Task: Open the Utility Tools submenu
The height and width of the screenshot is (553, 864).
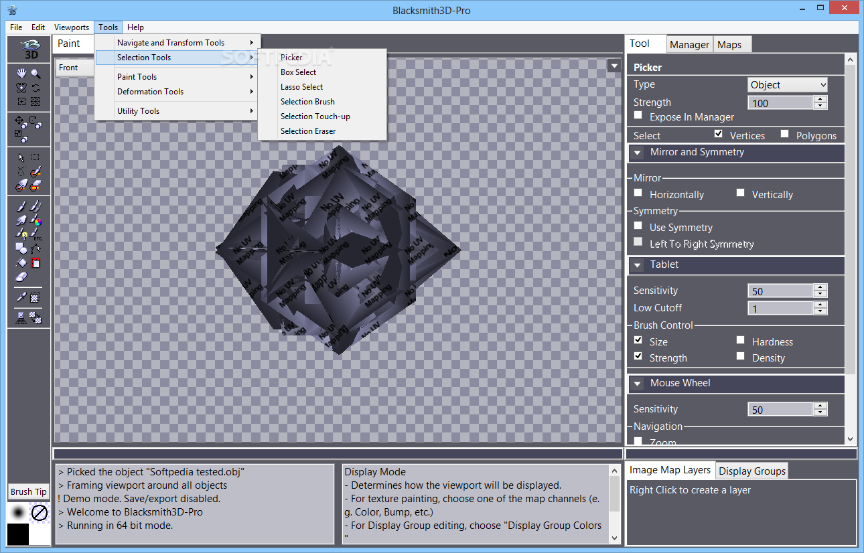Action: [x=177, y=111]
